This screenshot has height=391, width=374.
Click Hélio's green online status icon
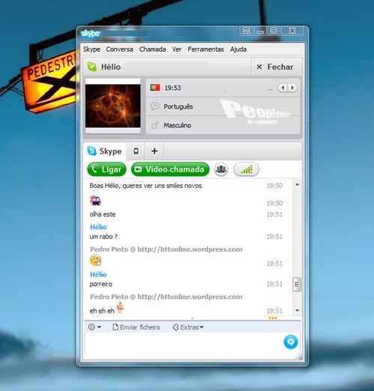[x=91, y=67]
